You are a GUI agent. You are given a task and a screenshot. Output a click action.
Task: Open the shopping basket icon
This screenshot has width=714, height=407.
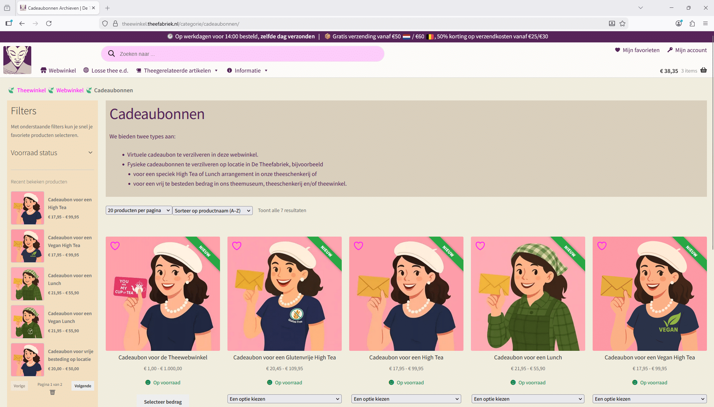click(x=703, y=70)
